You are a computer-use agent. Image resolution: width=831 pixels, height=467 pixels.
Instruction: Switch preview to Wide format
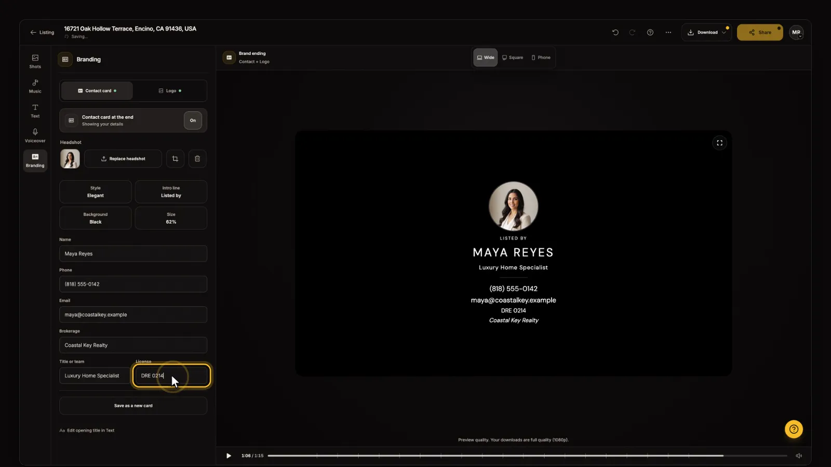pos(485,58)
